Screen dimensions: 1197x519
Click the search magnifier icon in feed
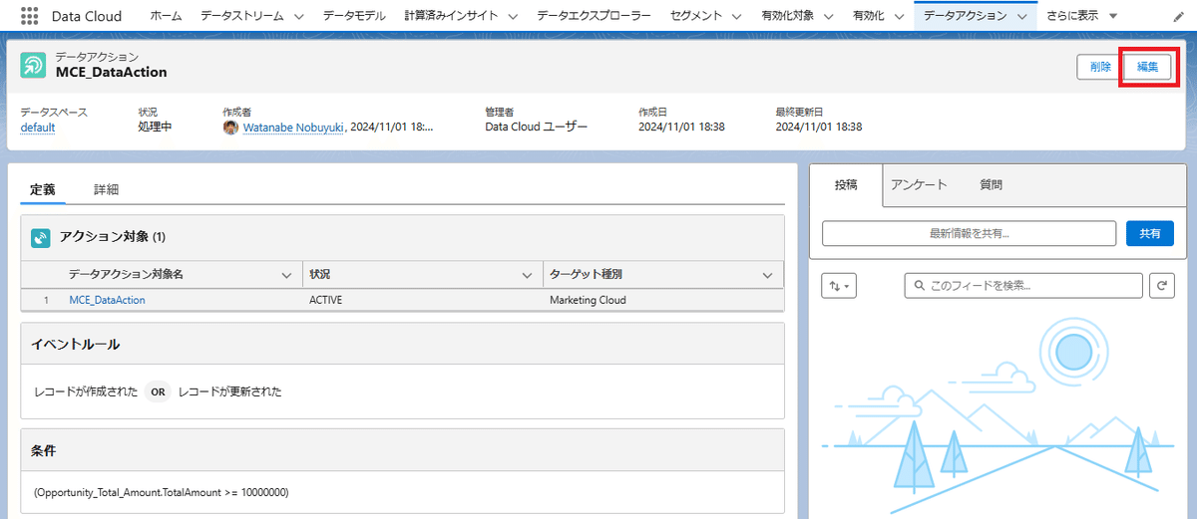(x=919, y=286)
